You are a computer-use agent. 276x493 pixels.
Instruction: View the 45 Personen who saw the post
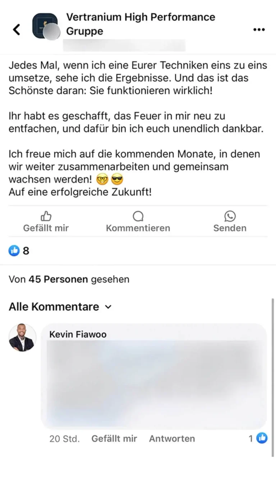coord(58,279)
